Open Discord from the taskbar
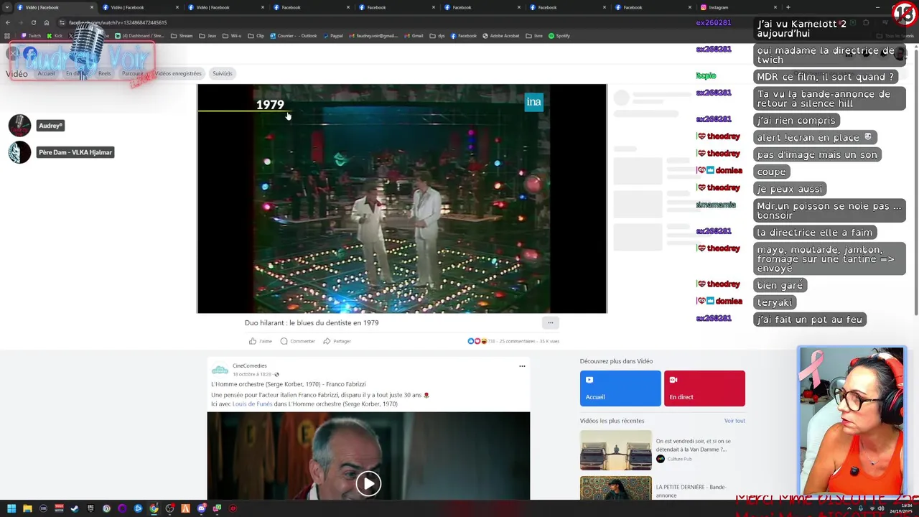Viewport: 919px width, 517px height. 201,508
